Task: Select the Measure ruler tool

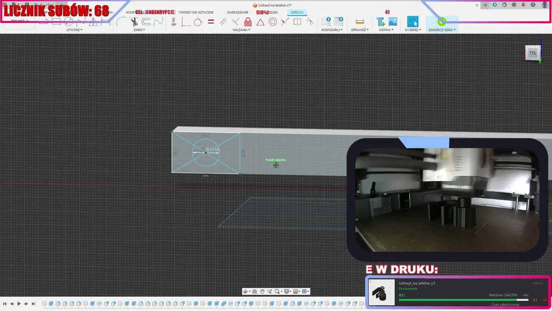Action: click(360, 22)
